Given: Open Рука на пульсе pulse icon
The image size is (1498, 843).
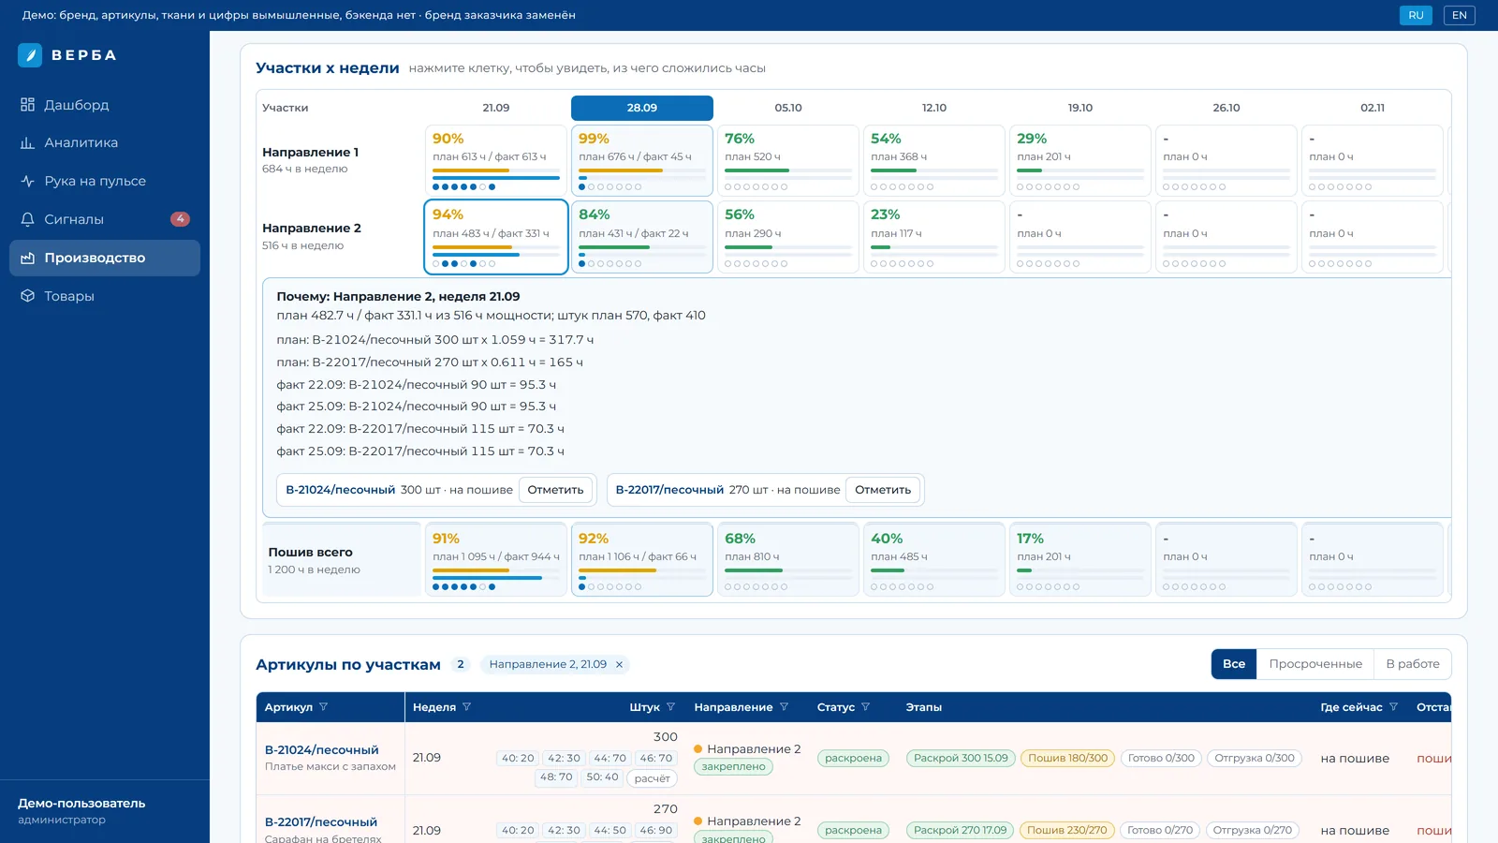Looking at the screenshot, I should (x=27, y=181).
